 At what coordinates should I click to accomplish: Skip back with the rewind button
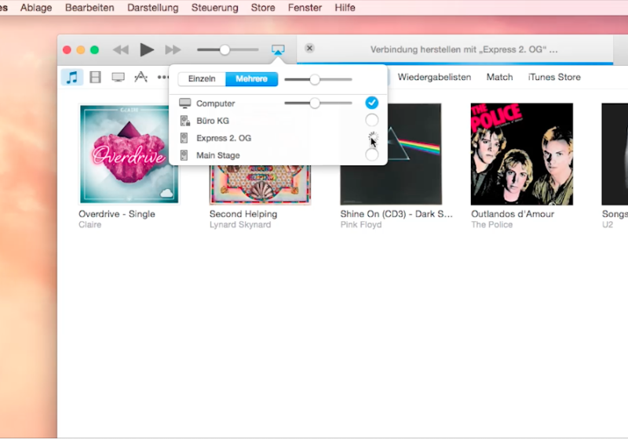(120, 49)
